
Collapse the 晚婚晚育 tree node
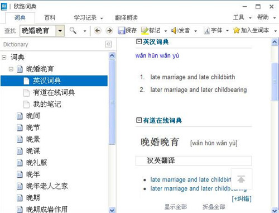(11, 69)
